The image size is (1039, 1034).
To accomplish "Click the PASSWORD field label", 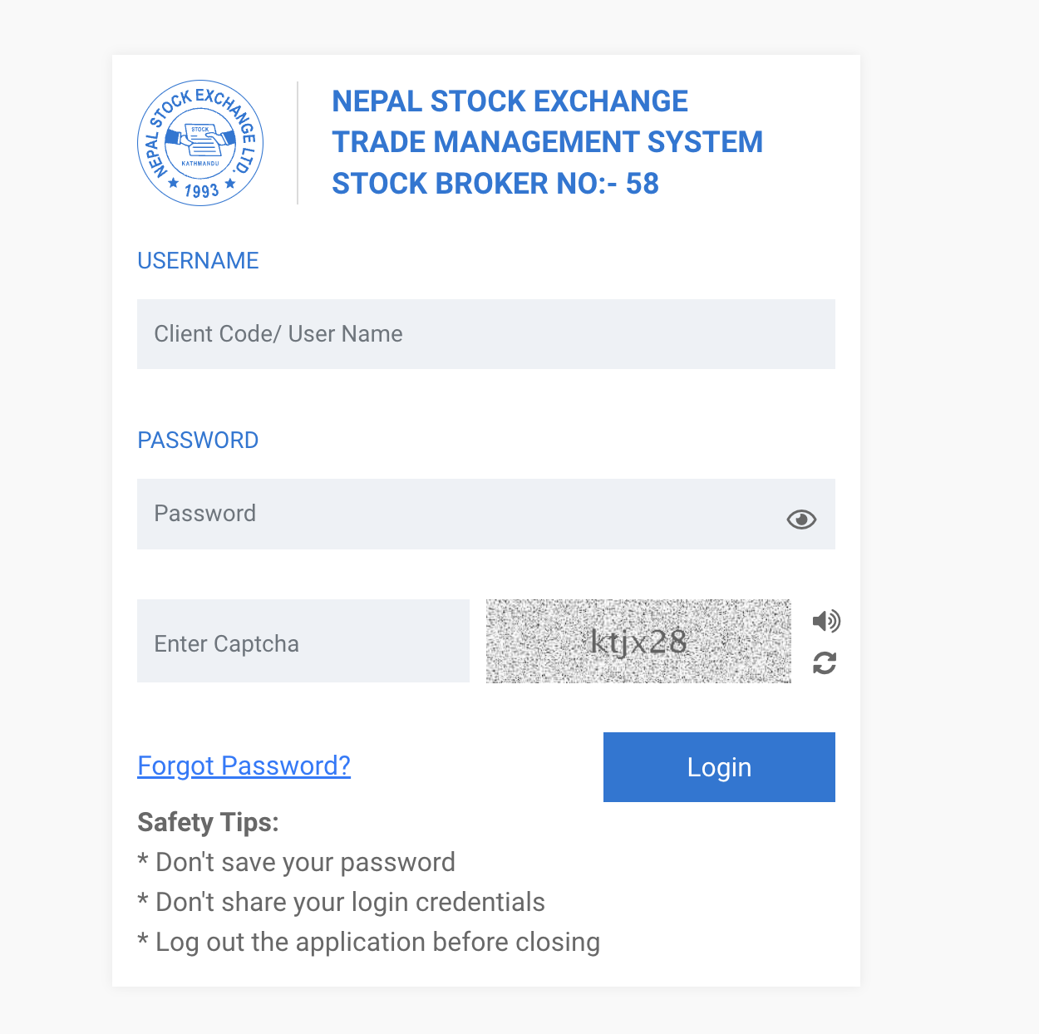I will point(198,441).
